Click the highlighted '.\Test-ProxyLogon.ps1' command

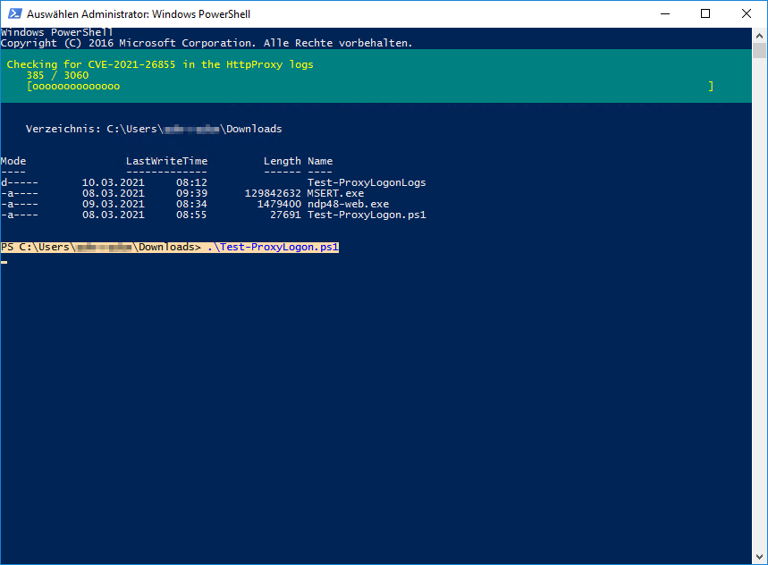tap(273, 248)
